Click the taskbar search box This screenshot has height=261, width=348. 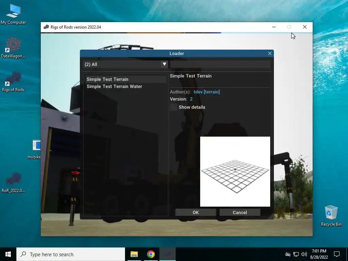click(71, 254)
